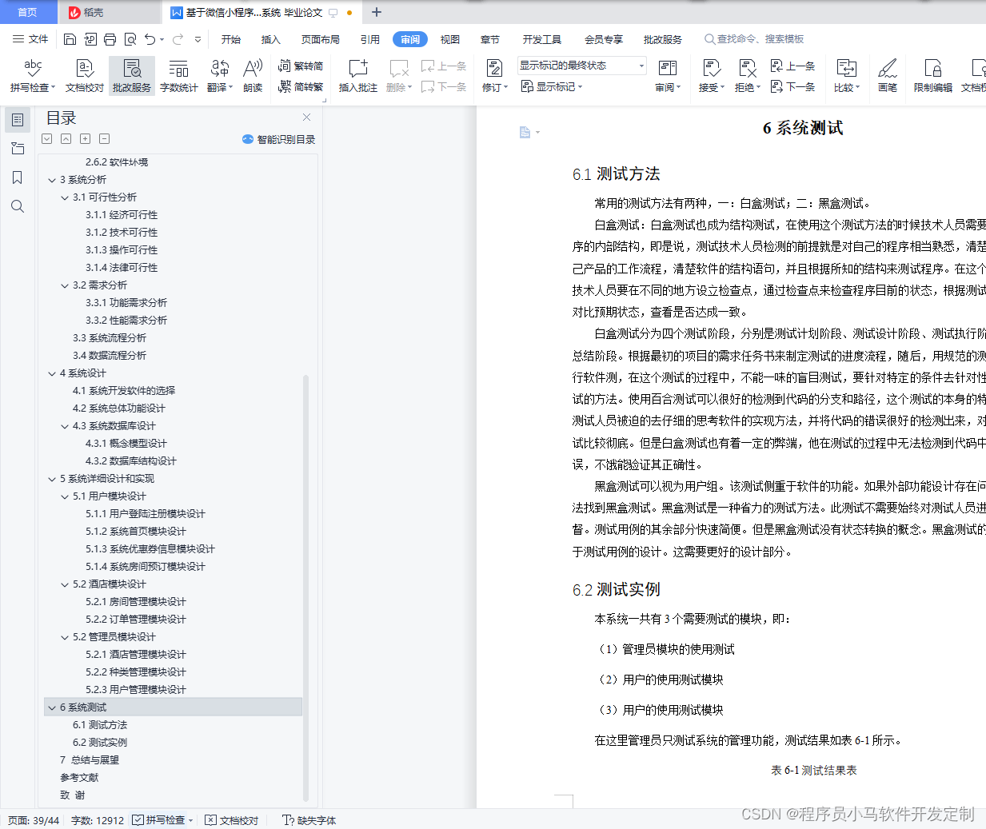Jump to '参考文献' in the TOC
Screen dimensions: 986x829
coord(79,778)
